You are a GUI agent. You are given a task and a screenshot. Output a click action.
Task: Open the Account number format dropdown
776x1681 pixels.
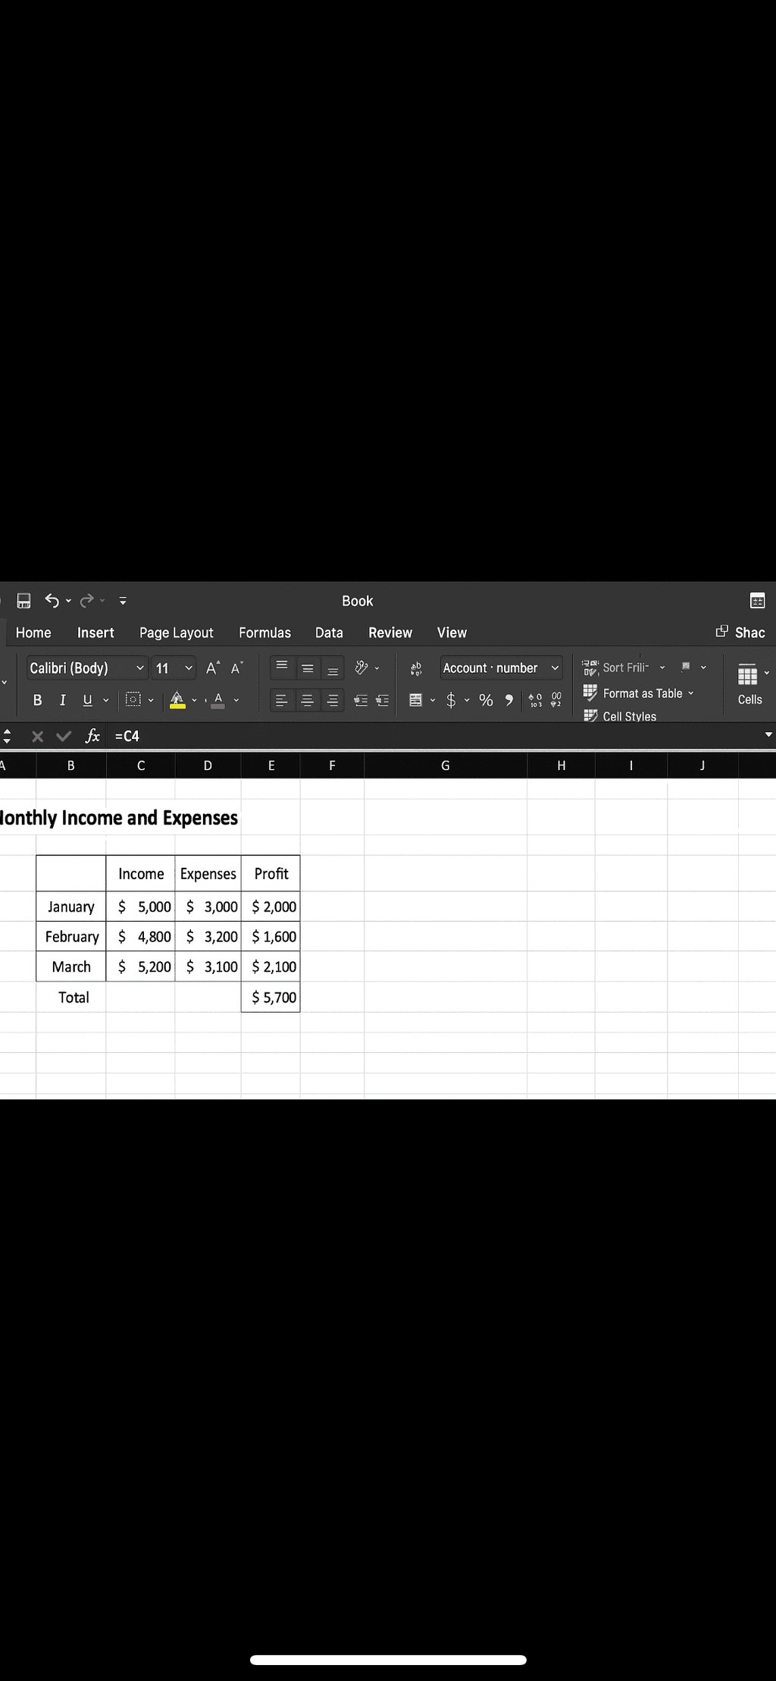tap(501, 668)
